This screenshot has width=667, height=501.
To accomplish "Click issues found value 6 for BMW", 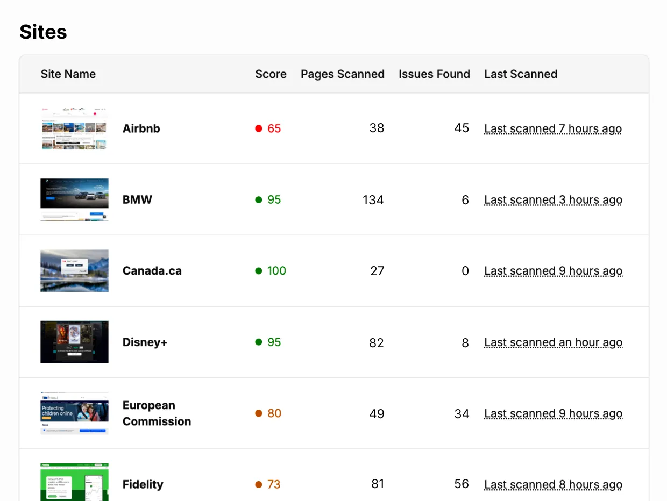I will point(465,200).
